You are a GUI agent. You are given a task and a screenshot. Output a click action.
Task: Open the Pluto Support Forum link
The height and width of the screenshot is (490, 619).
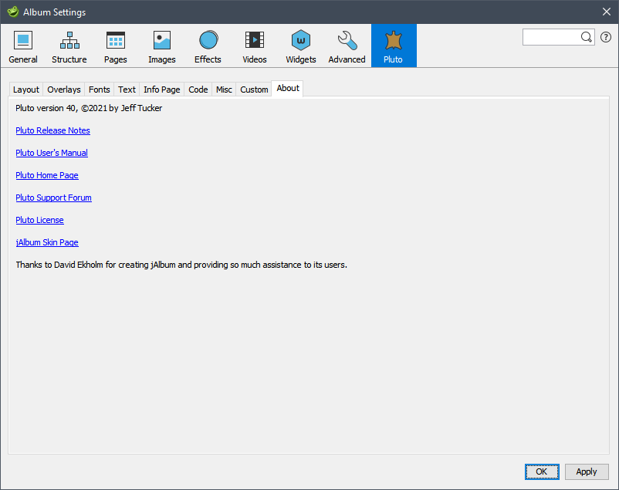[54, 198]
